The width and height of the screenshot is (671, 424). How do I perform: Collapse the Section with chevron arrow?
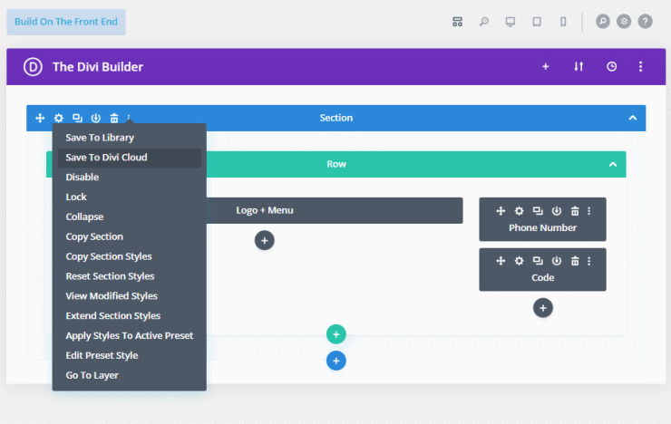633,118
